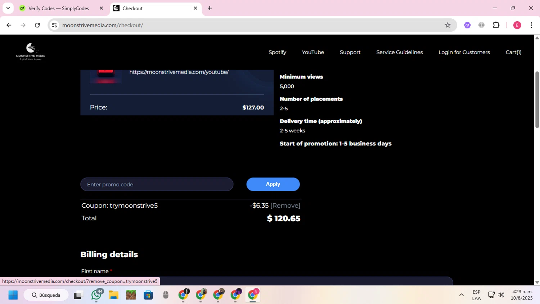View Cart(1)

coord(513,52)
